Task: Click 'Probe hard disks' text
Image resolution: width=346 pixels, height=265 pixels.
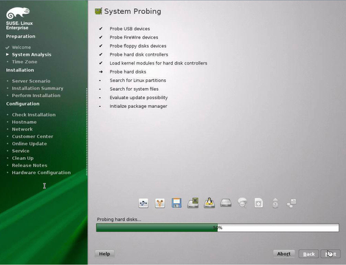Action: click(x=128, y=72)
